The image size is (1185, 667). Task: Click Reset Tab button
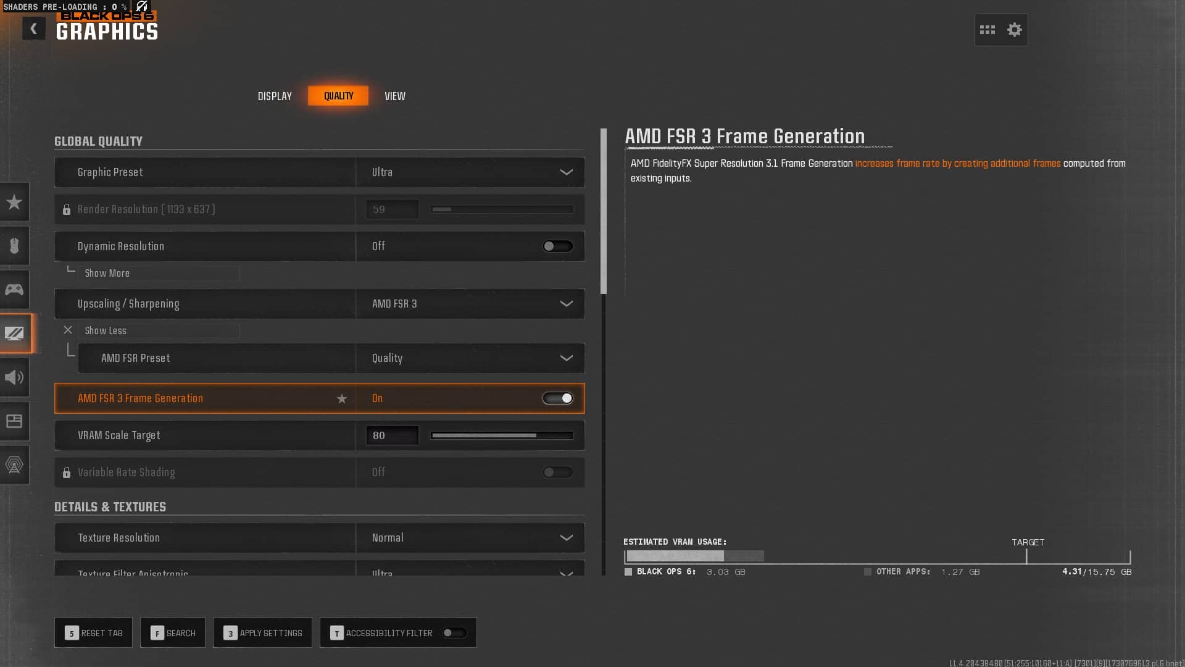[x=93, y=633]
